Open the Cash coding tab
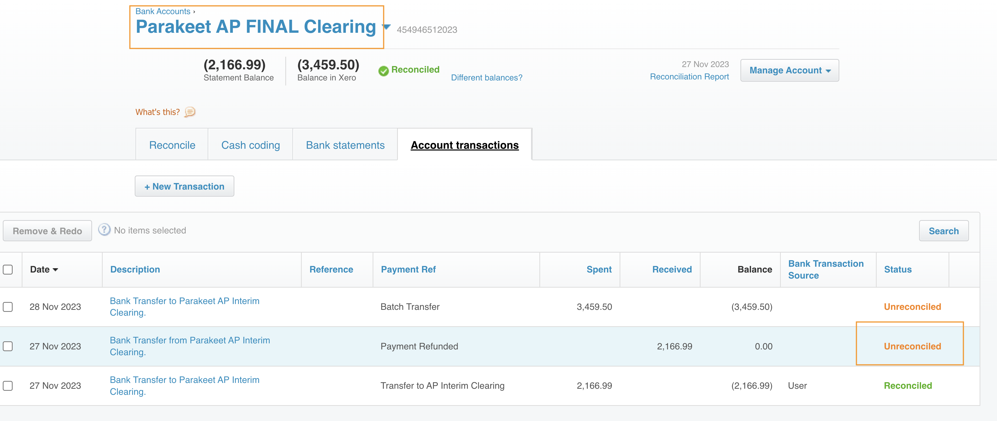The width and height of the screenshot is (997, 421). (x=251, y=145)
